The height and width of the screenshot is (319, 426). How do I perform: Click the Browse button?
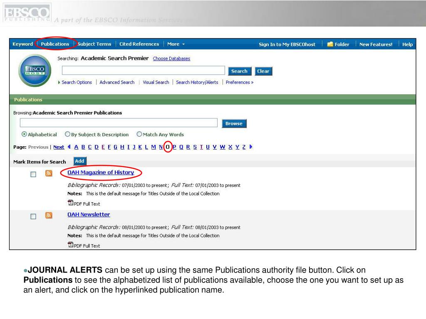[x=234, y=123]
